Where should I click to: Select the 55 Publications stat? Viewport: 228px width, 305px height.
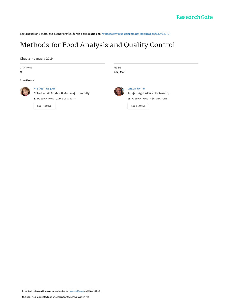(x=138, y=99)
